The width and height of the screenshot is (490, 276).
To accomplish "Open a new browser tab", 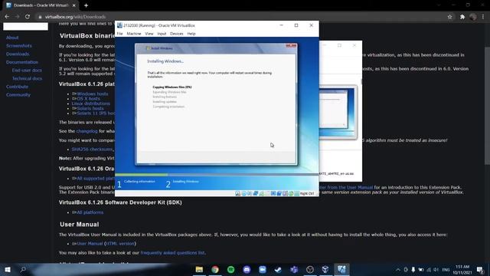I will pos(86,5).
